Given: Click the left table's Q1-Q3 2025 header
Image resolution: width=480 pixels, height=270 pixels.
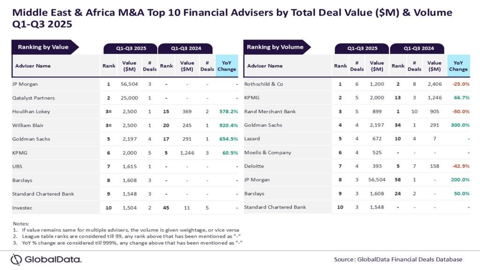Looking at the screenshot, I should [x=131, y=48].
